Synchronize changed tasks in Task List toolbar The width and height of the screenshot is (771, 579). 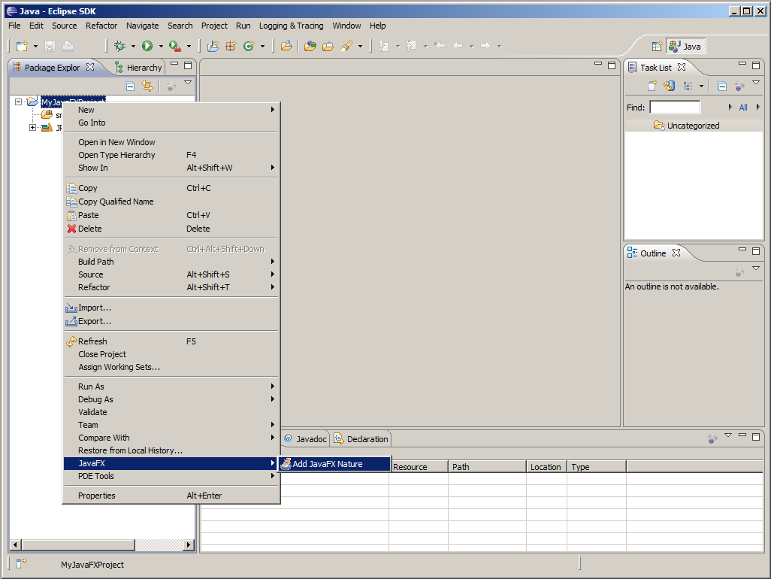[669, 86]
